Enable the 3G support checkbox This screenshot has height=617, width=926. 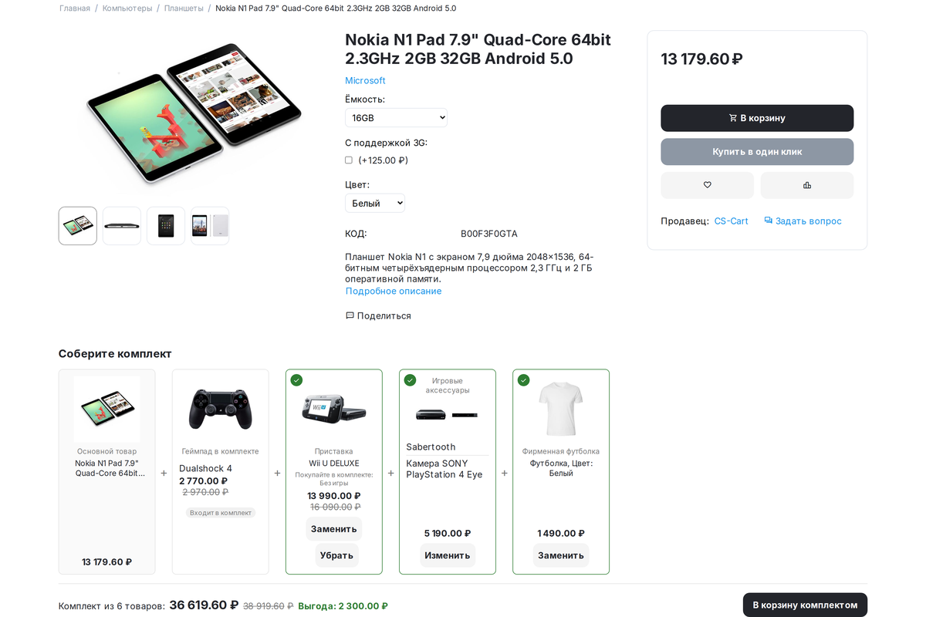coord(349,160)
